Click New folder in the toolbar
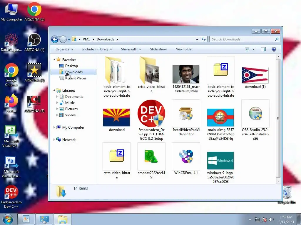 (x=184, y=49)
